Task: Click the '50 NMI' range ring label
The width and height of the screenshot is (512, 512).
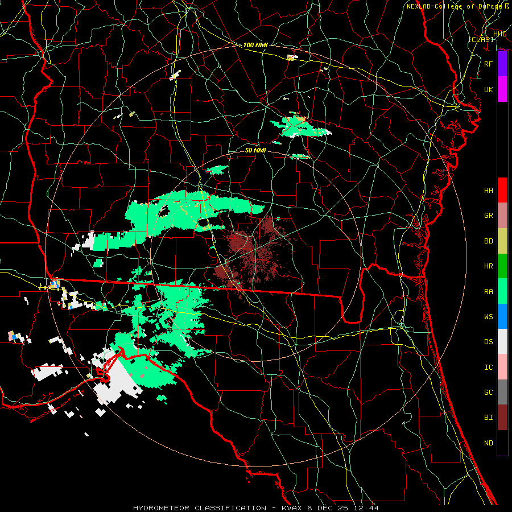Action: (x=255, y=150)
